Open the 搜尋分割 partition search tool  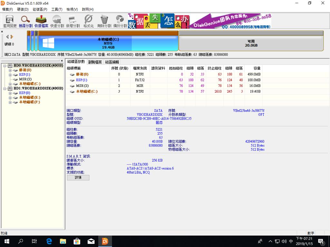coord(25,22)
